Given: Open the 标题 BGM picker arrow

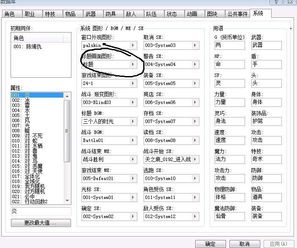Looking at the screenshot, I should tap(133, 121).
